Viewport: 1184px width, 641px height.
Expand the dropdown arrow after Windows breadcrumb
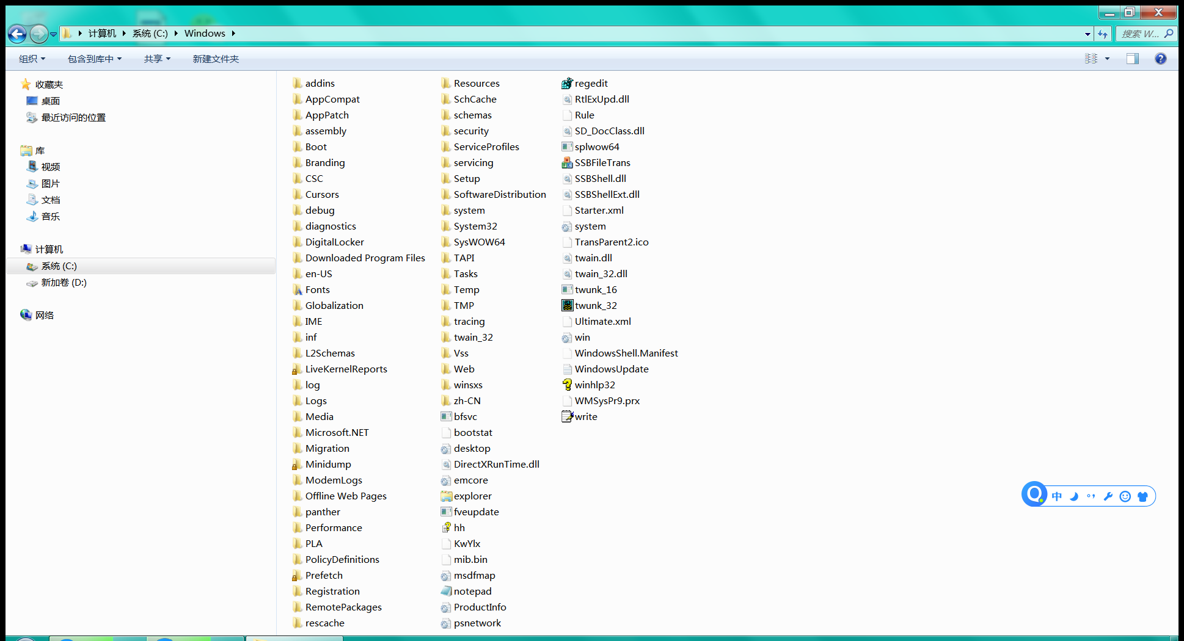click(233, 34)
